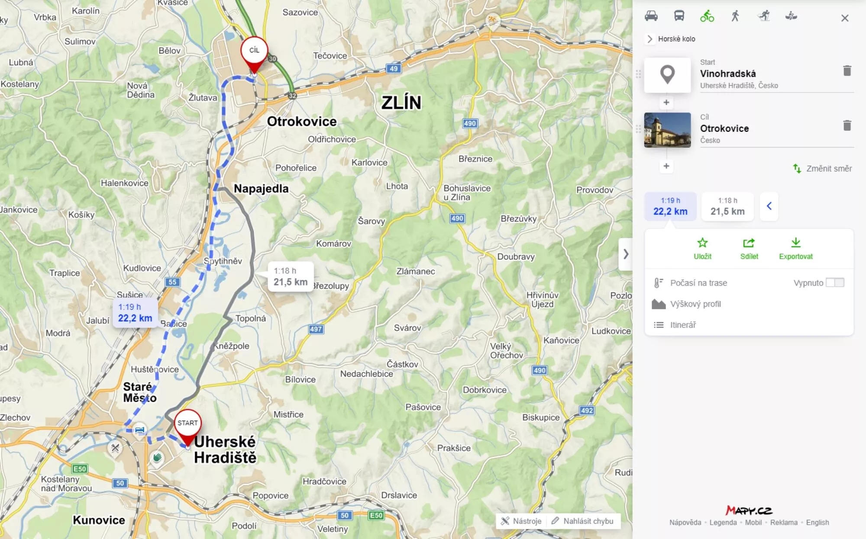Open the English language link
866x539 pixels.
tap(817, 523)
